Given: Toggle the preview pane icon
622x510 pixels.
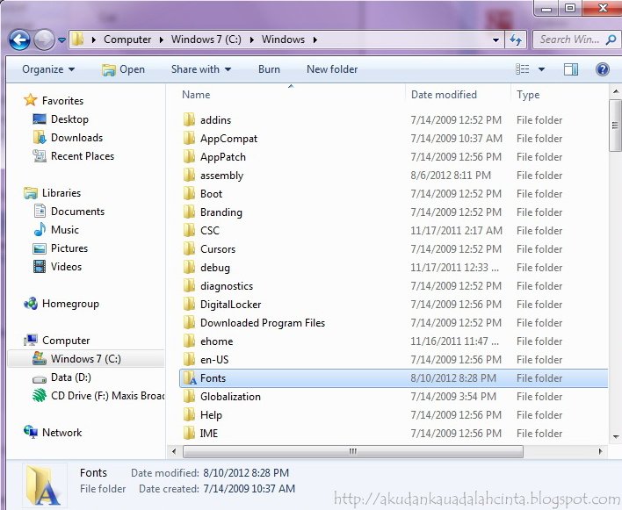Looking at the screenshot, I should coord(571,69).
